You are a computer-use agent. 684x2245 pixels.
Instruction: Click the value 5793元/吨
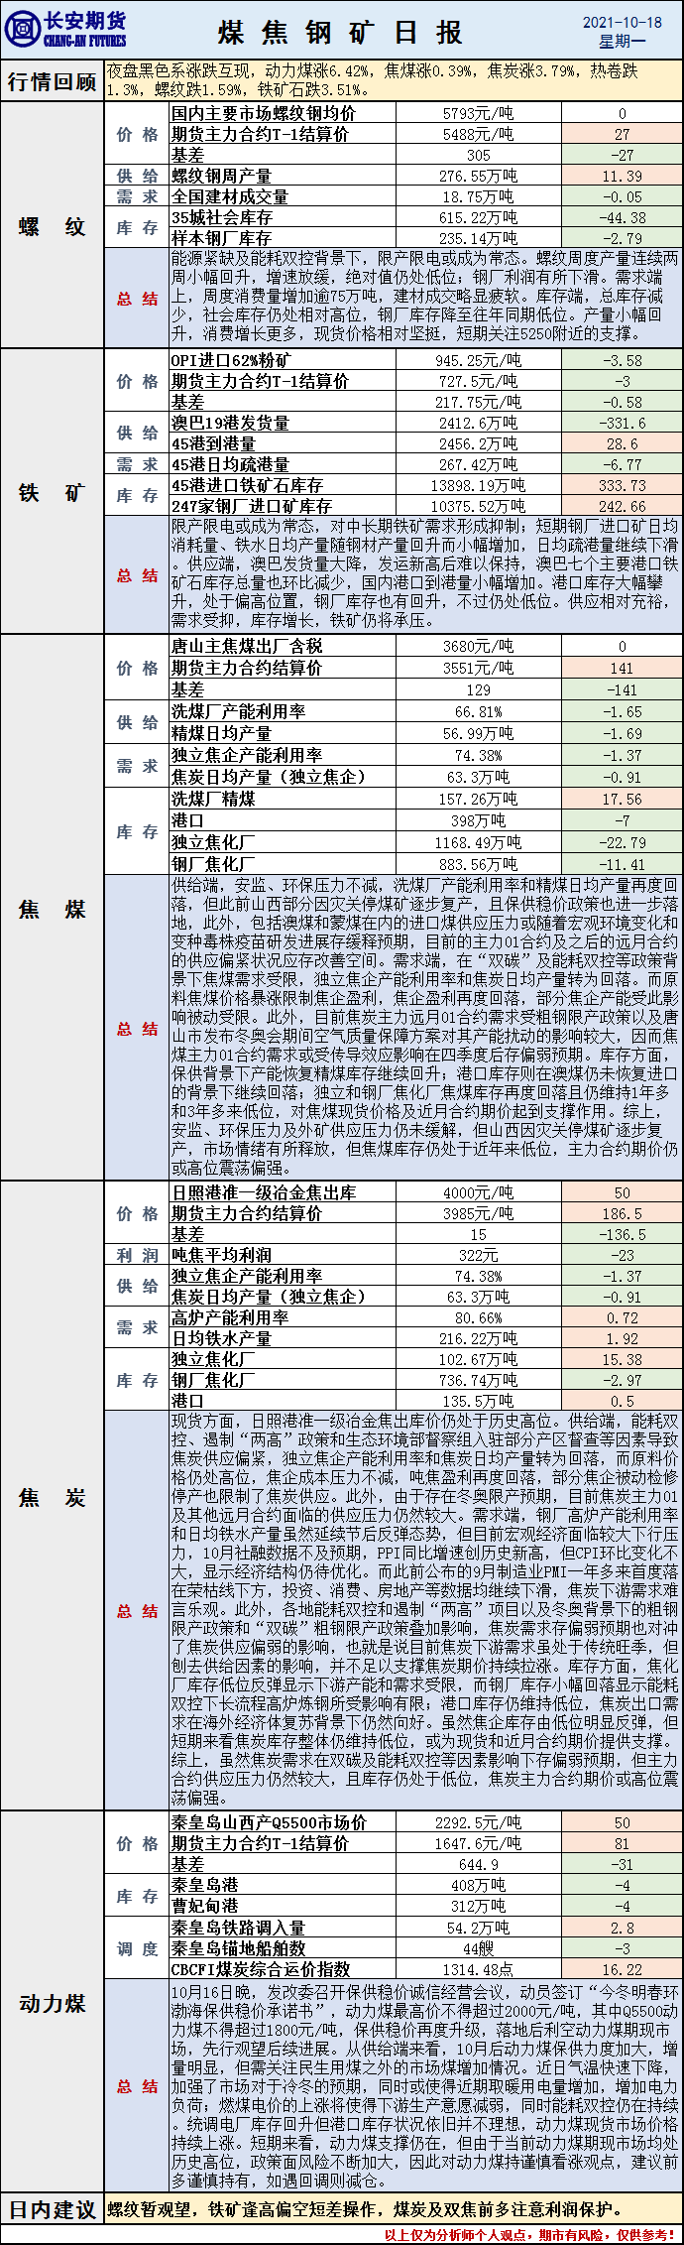pyautogui.click(x=478, y=114)
